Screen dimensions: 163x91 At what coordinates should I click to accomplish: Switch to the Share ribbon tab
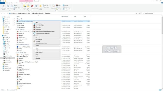(x=12, y=3)
